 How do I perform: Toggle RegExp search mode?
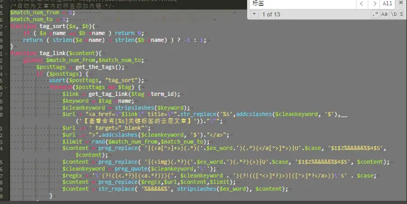[x=375, y=14]
